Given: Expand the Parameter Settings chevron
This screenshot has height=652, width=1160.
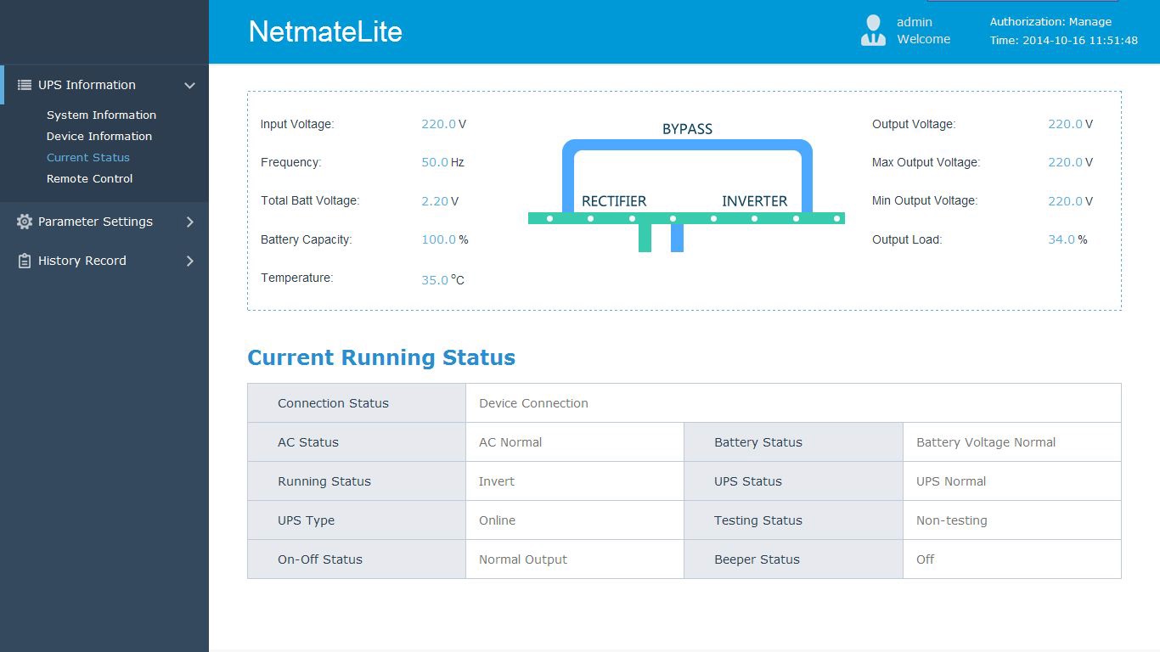Looking at the screenshot, I should click(x=189, y=222).
